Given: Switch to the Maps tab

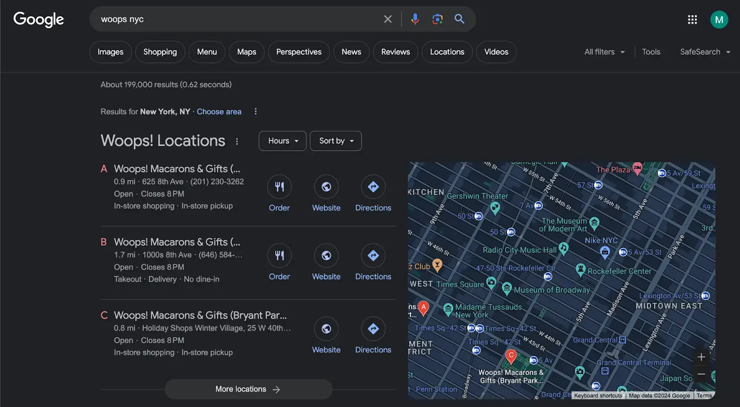Looking at the screenshot, I should (247, 52).
